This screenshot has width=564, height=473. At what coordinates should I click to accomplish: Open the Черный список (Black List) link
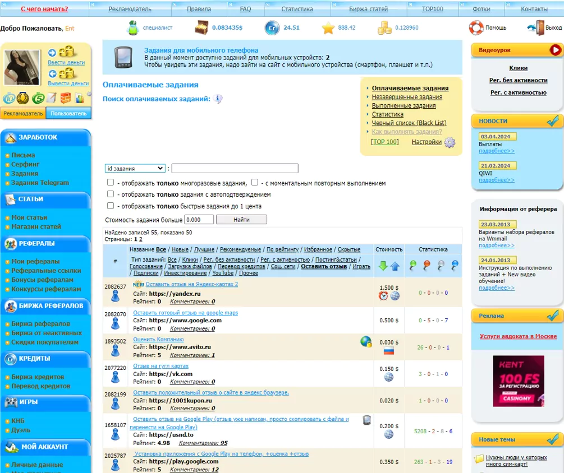pyautogui.click(x=409, y=123)
